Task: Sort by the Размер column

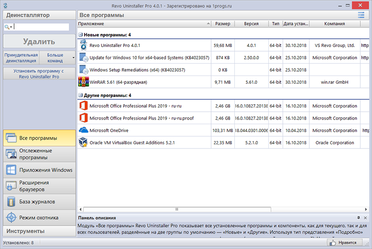Action: (223, 23)
